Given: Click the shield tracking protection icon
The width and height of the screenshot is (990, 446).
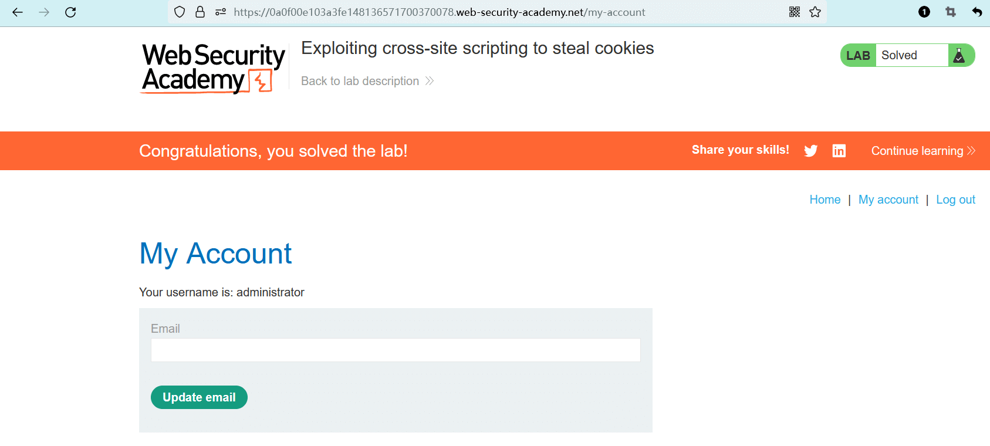Looking at the screenshot, I should click(180, 12).
